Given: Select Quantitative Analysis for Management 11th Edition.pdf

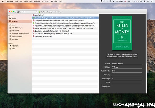Looking at the screenshot, I should pyautogui.click(x=65, y=31).
